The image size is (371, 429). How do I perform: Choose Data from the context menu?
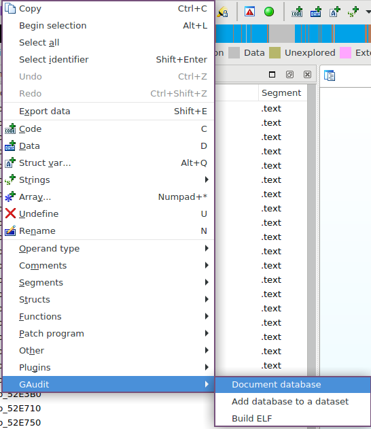(x=108, y=146)
